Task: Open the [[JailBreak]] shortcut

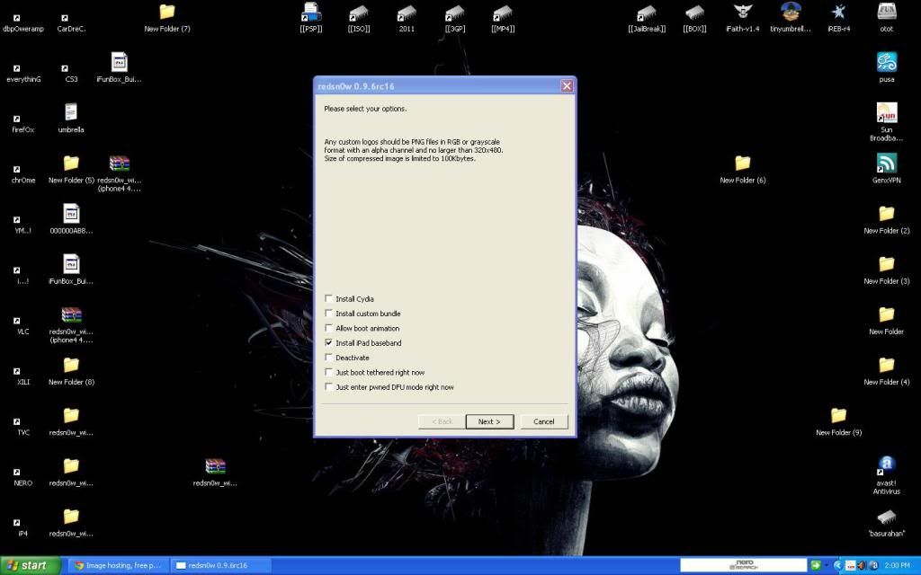Action: [x=647, y=18]
